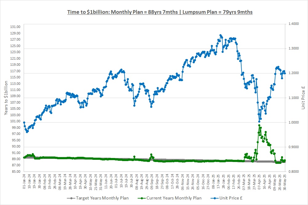This screenshot has width=308, height=205.
Task: Click the highest point of the blue line
Action: pyautogui.click(x=220, y=35)
